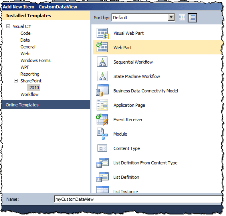Switch to small icons view

pos(182,18)
